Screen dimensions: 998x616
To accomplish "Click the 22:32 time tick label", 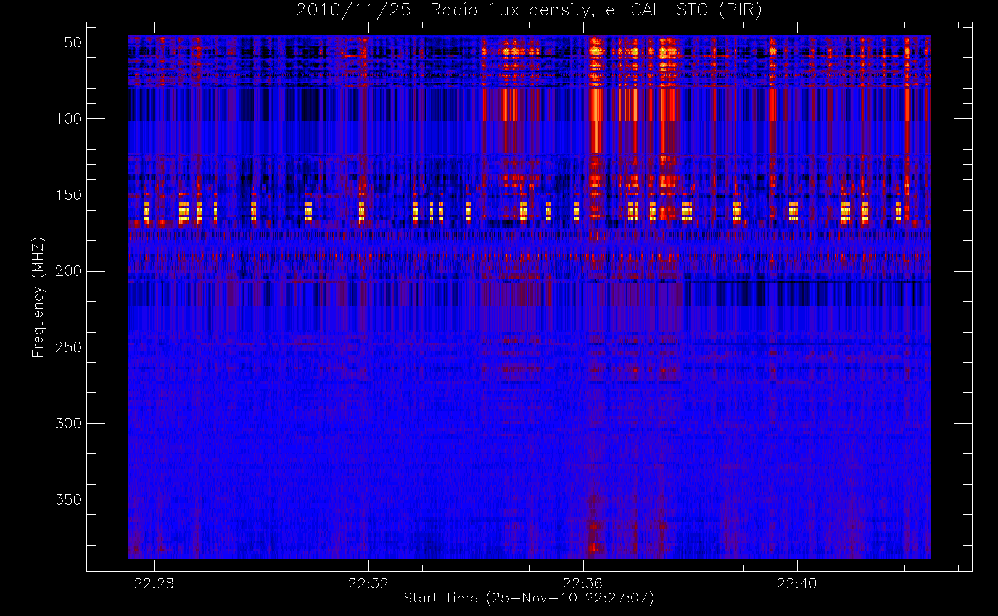I will pyautogui.click(x=368, y=583).
